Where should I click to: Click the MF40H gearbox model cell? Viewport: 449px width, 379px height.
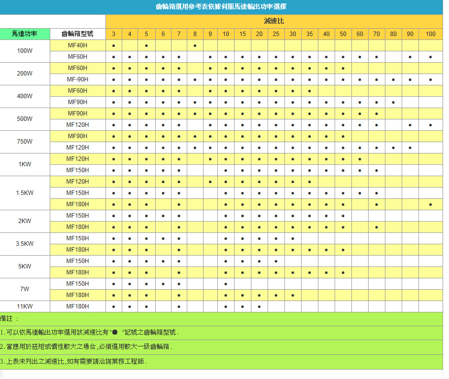pyautogui.click(x=78, y=45)
